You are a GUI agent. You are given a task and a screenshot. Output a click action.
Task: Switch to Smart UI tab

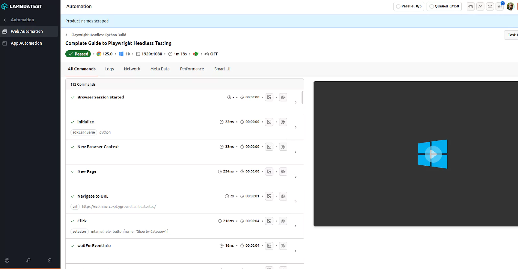click(x=222, y=69)
